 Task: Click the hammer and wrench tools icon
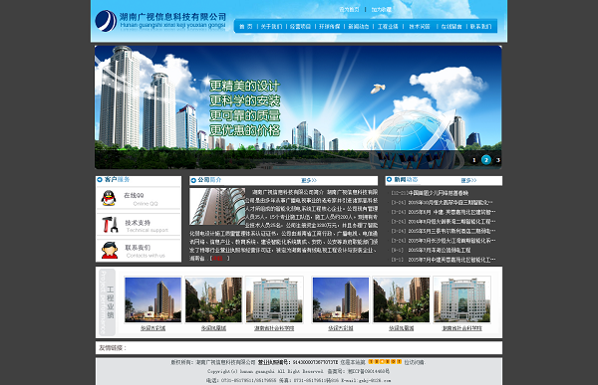click(x=110, y=224)
